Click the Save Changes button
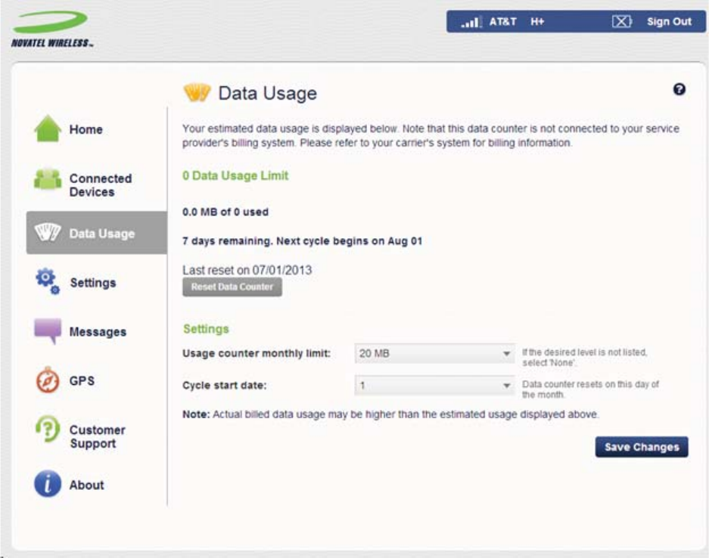This screenshot has width=709, height=558. click(x=642, y=447)
